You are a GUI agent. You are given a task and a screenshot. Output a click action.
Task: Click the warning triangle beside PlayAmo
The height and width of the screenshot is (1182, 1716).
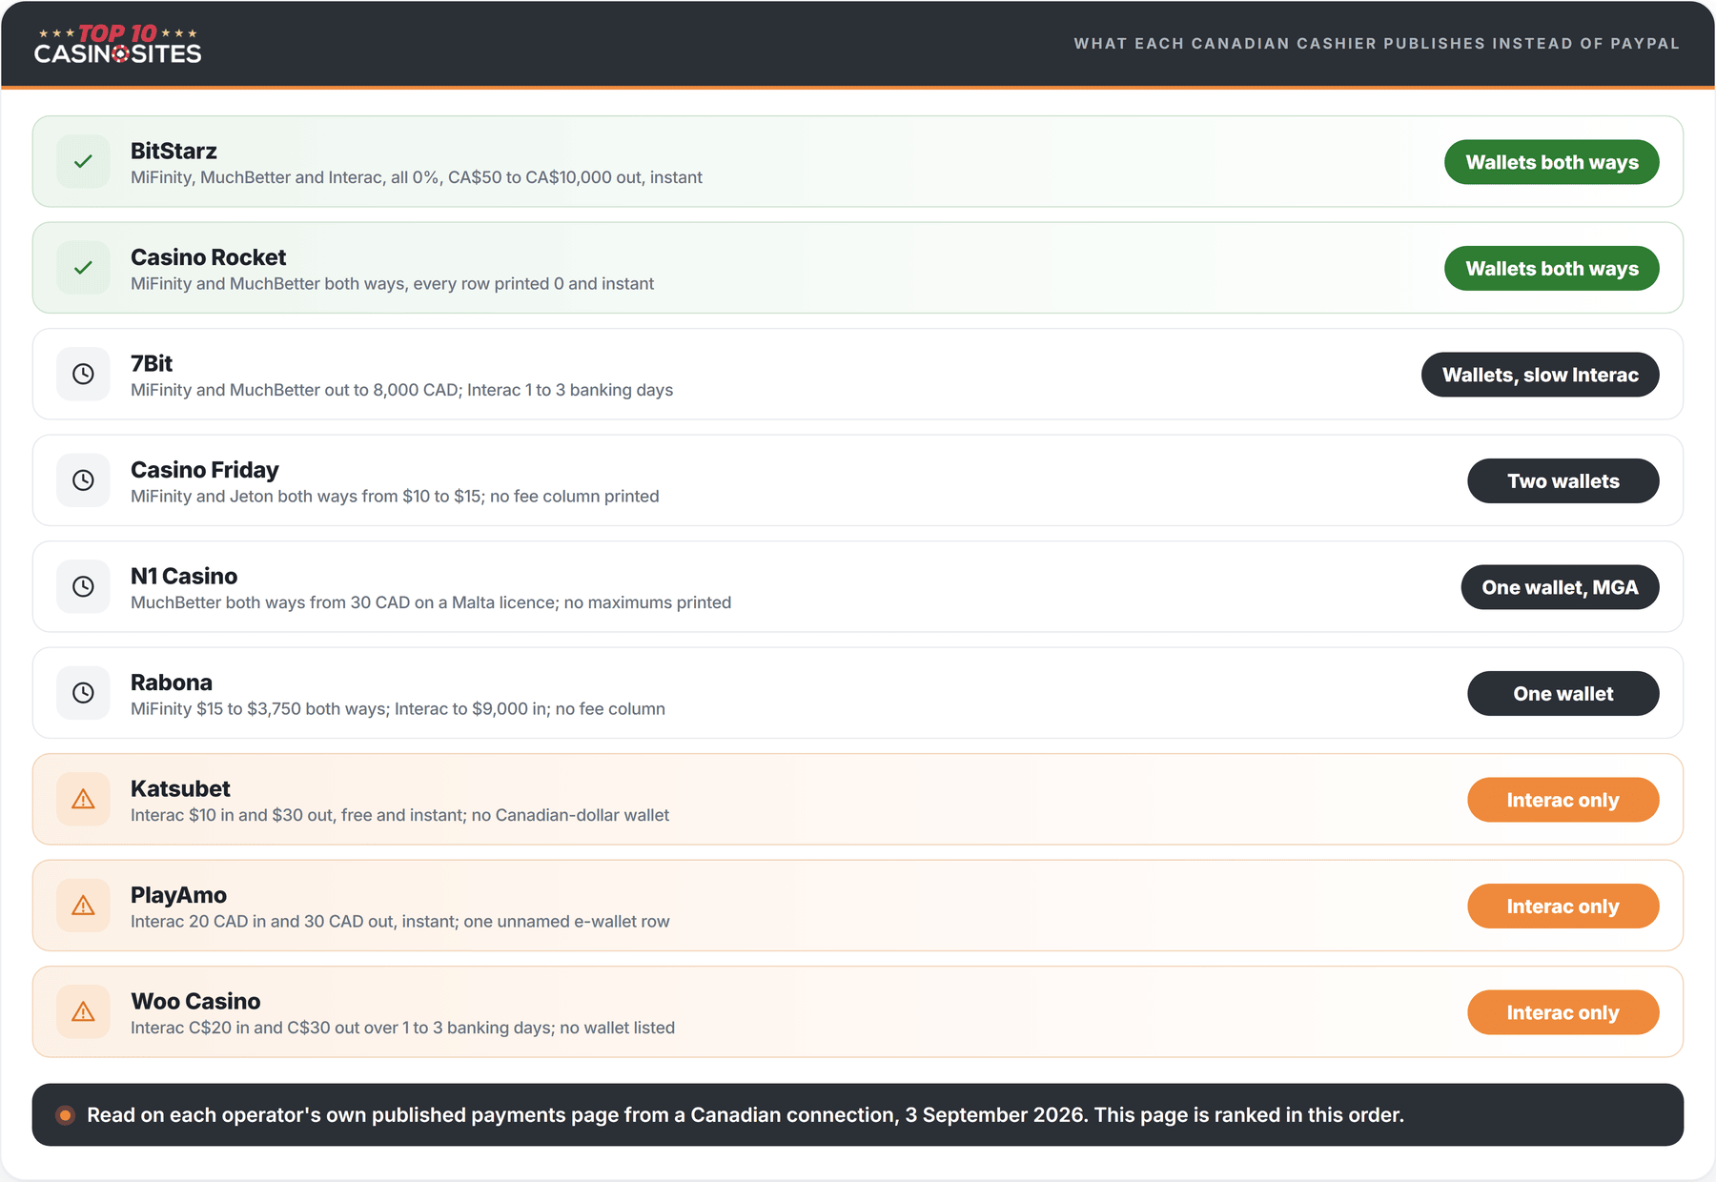click(x=84, y=906)
